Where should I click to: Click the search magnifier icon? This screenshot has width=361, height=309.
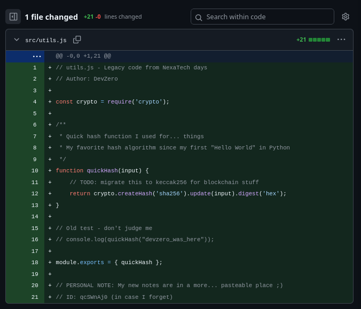(199, 17)
